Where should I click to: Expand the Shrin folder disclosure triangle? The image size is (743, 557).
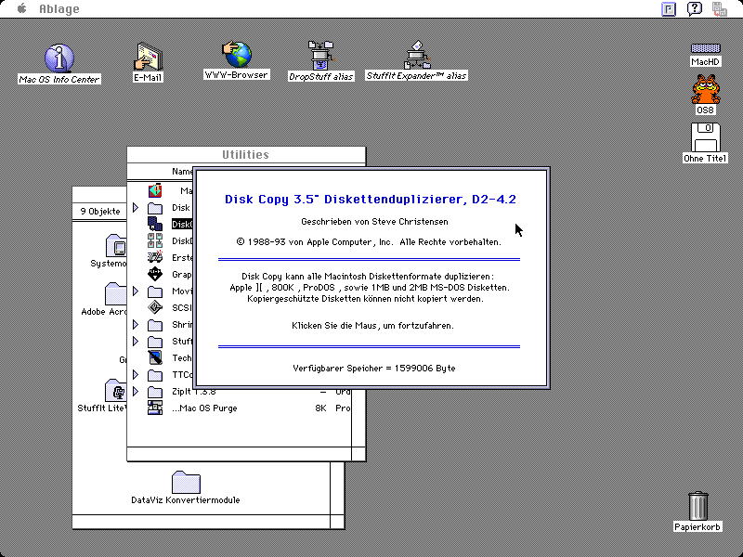point(136,324)
